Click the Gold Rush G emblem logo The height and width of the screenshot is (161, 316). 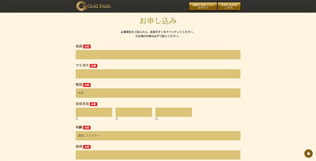tap(81, 6)
